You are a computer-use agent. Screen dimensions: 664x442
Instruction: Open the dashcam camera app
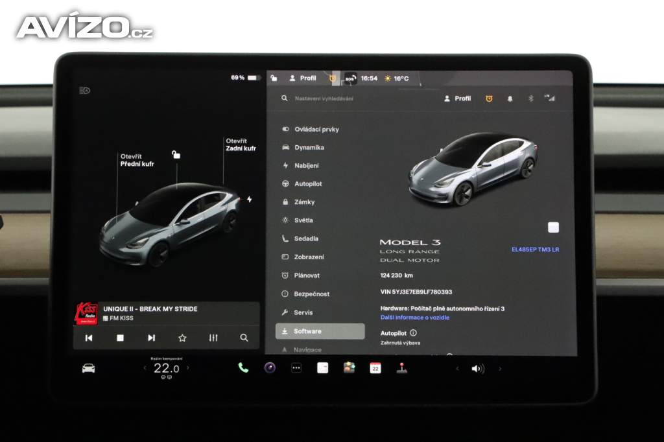click(x=270, y=368)
